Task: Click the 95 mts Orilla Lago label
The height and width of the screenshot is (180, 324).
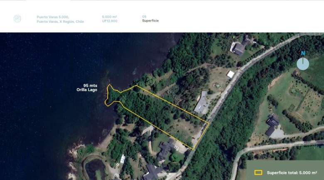Action: (87, 88)
